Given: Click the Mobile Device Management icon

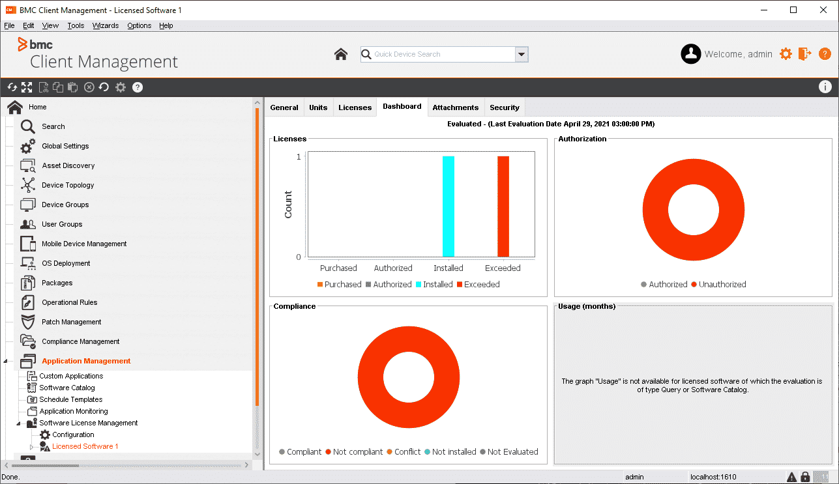Looking at the screenshot, I should tap(28, 244).
